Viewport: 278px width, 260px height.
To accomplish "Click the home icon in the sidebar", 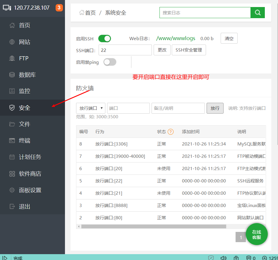I will [x=12, y=25].
